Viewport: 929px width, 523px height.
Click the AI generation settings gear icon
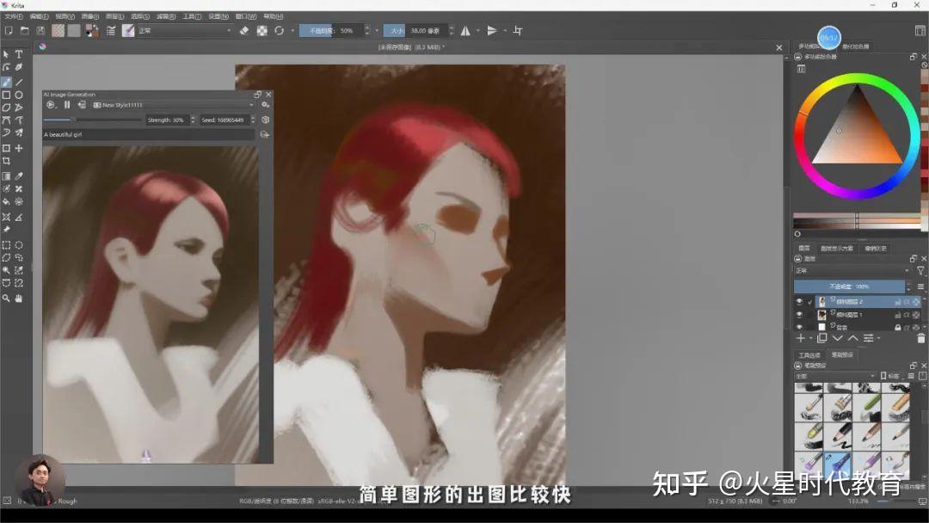click(264, 105)
